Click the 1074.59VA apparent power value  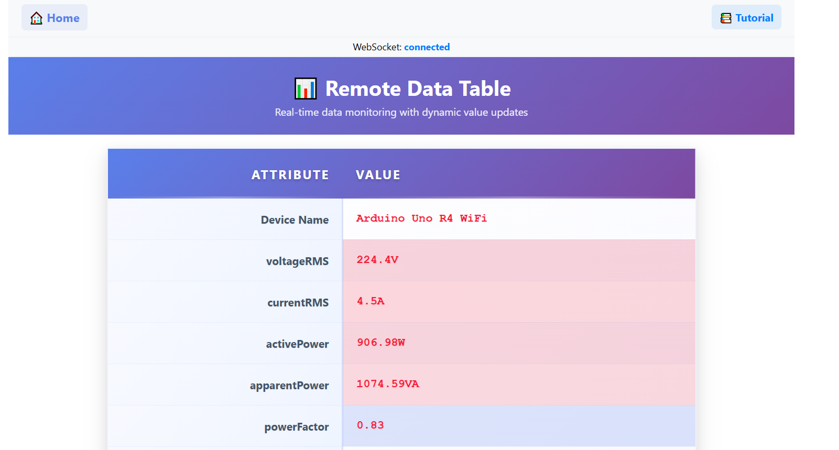[x=388, y=384]
